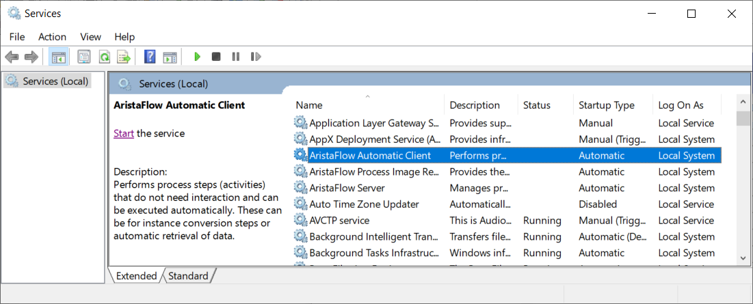Open the blue Help question mark icon
Screen dimensions: 753x304
[x=150, y=57]
